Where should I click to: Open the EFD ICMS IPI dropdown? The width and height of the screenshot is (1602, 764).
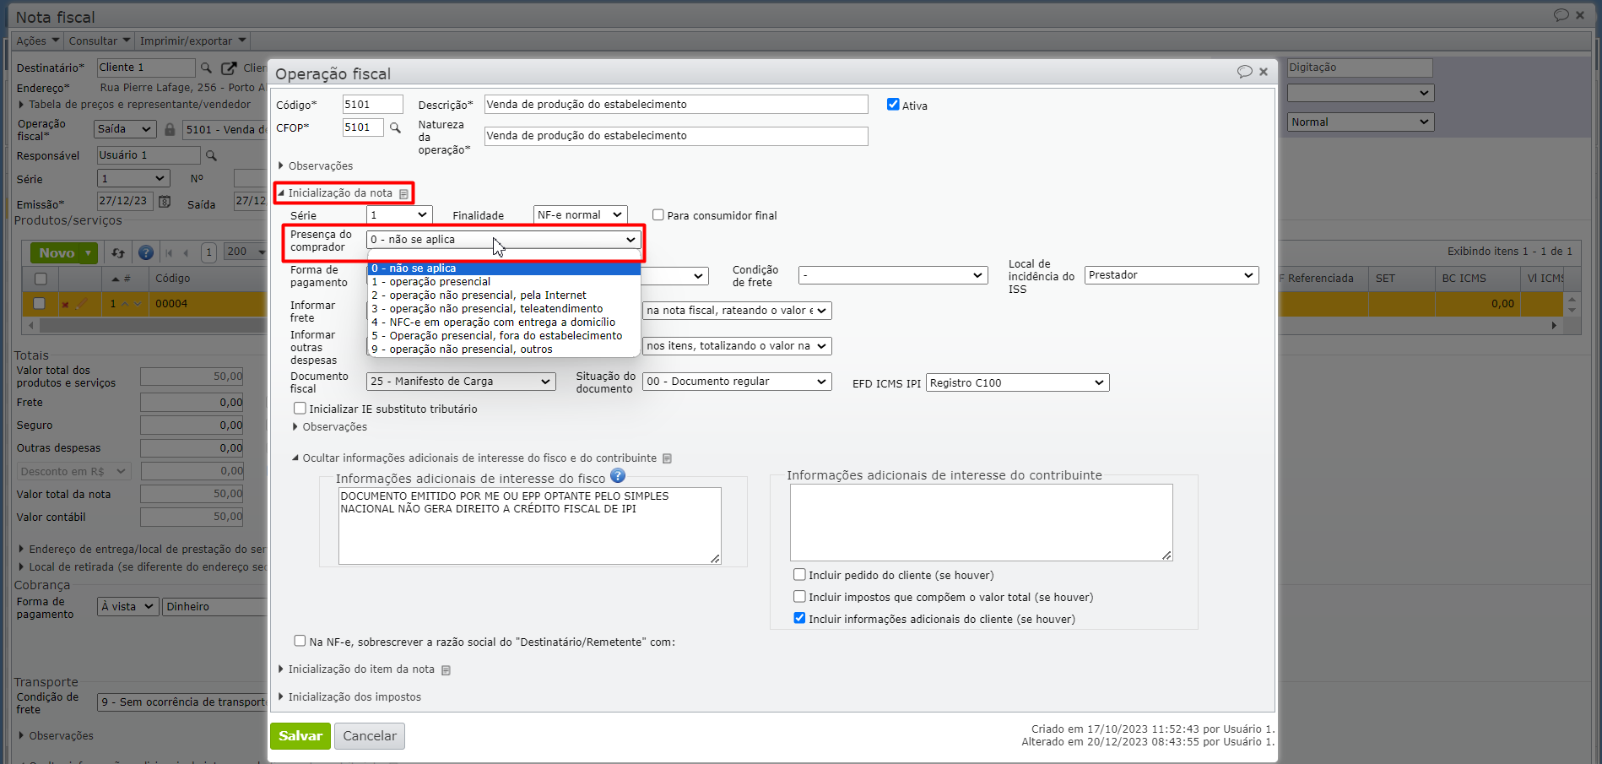point(1018,383)
